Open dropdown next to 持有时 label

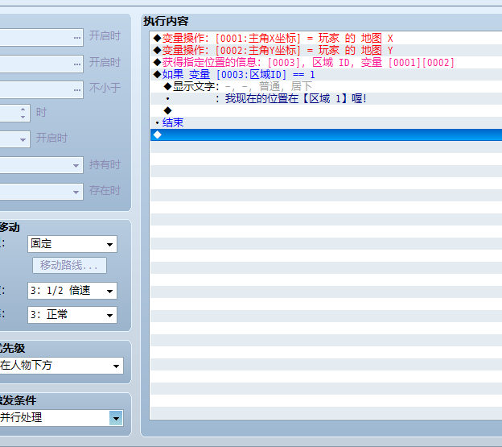click(x=76, y=165)
